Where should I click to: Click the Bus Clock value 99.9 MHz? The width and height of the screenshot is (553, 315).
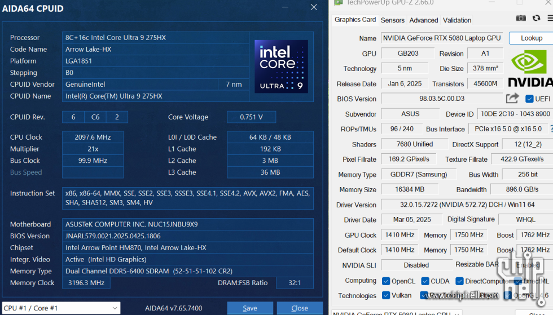(93, 161)
